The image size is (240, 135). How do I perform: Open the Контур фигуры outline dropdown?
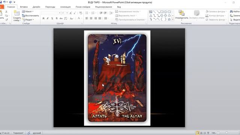point(215,16)
